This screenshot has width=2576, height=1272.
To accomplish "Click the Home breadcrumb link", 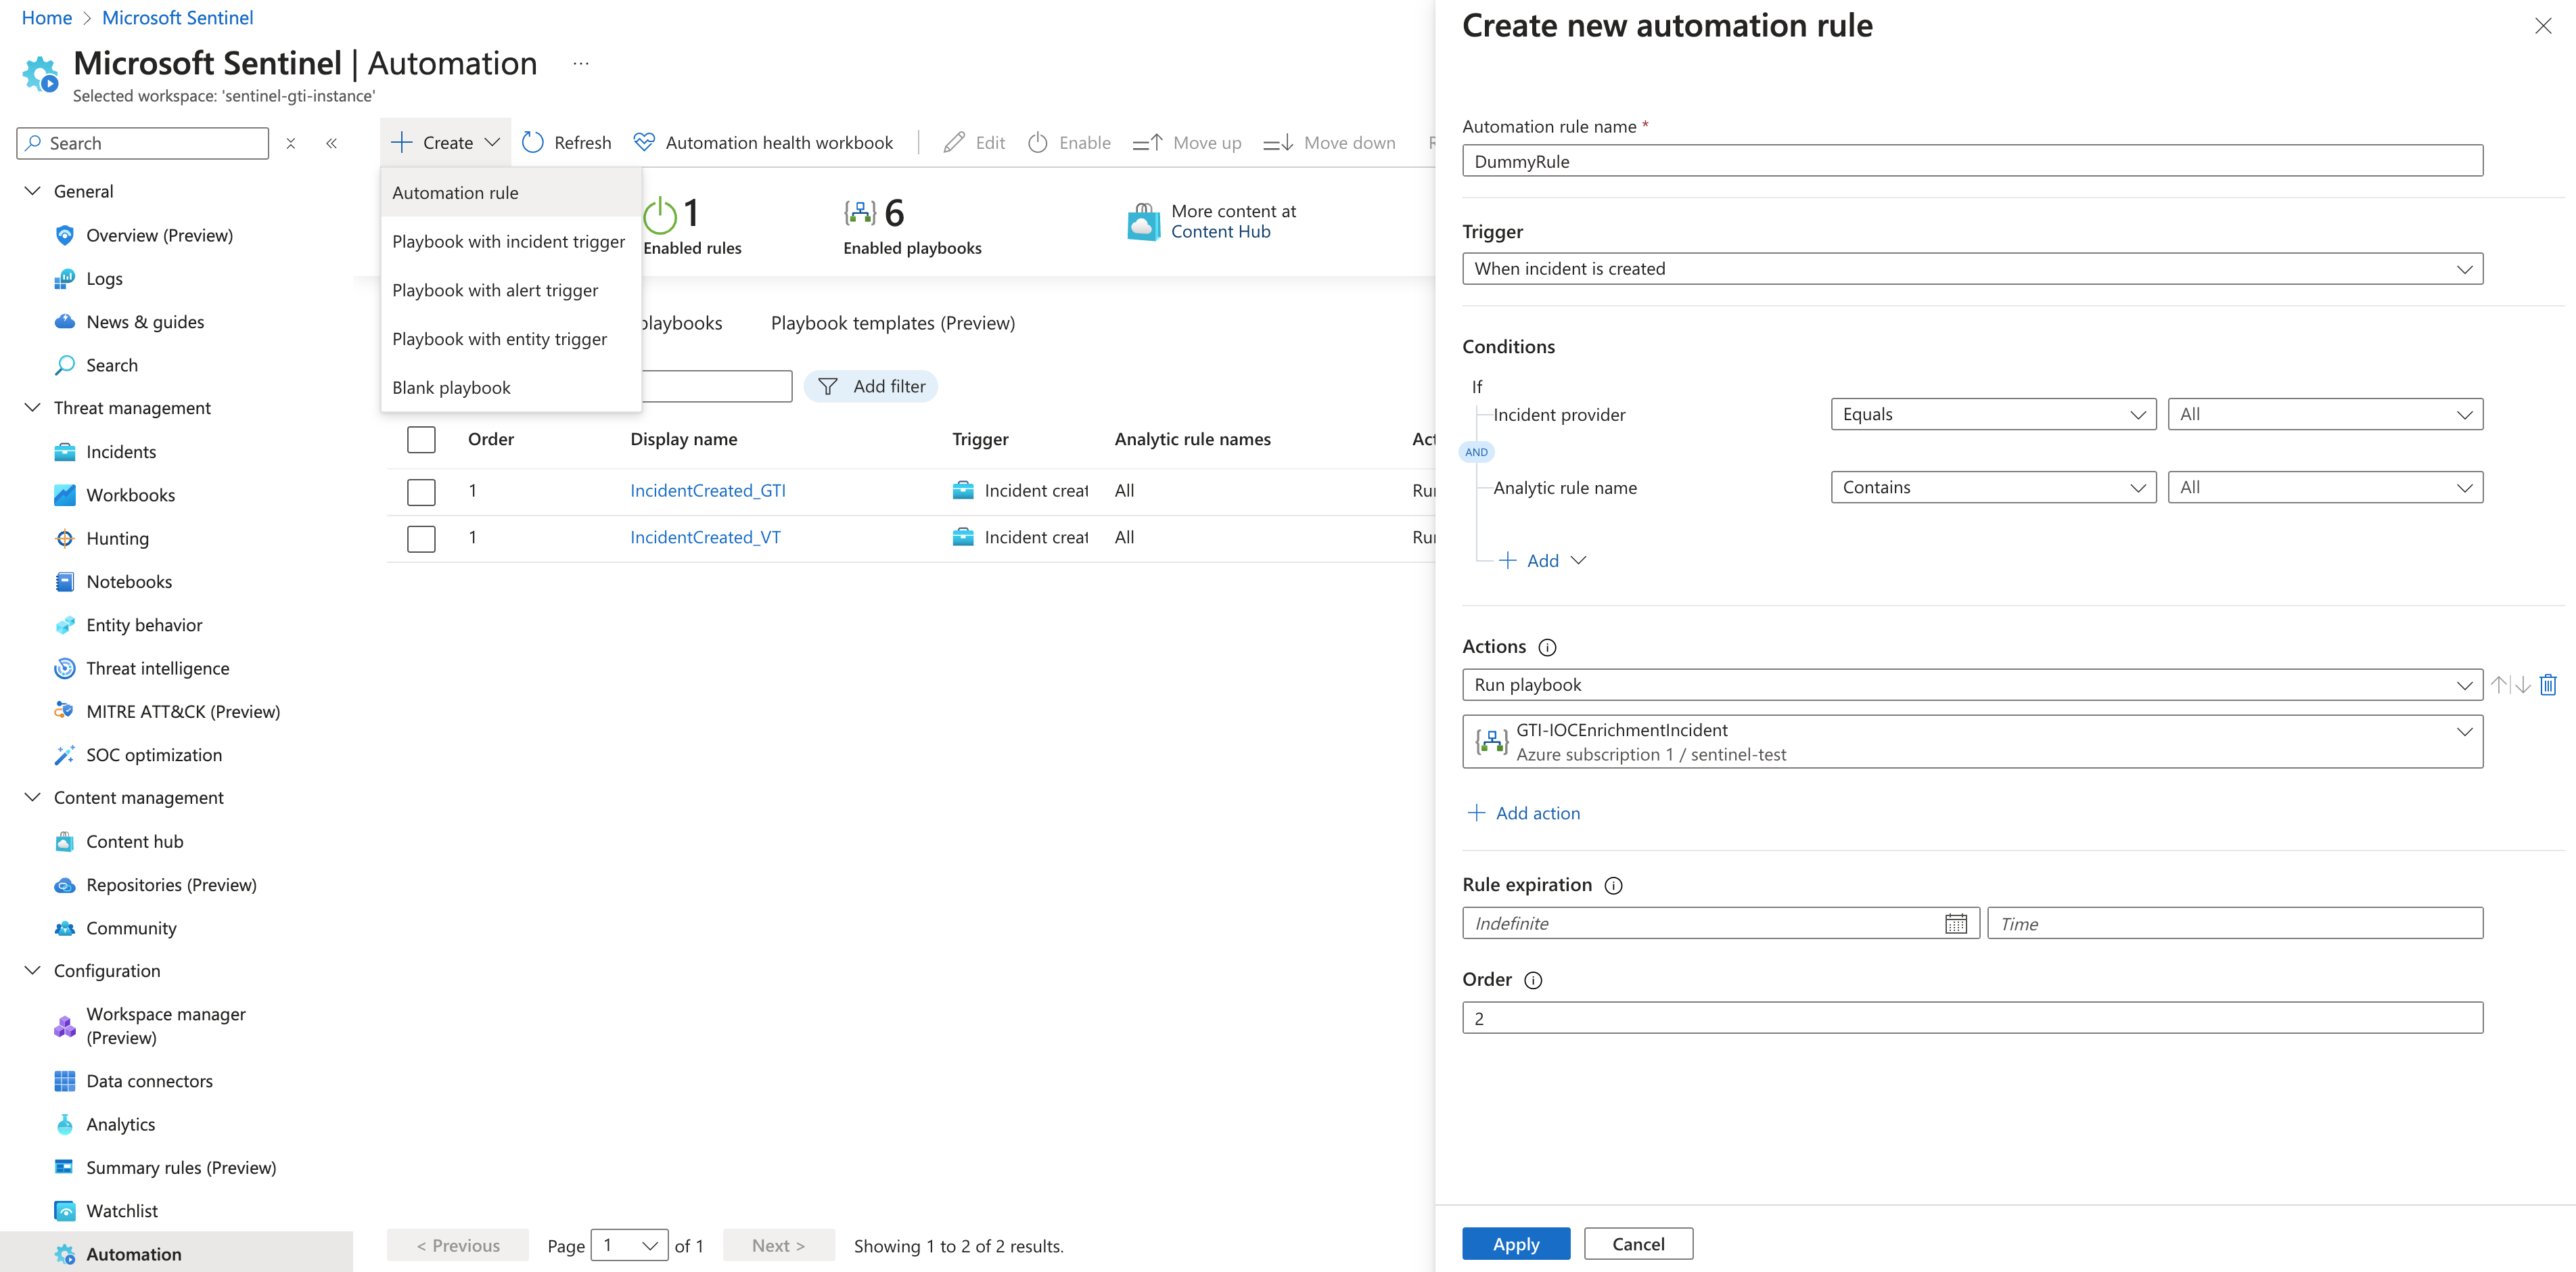I will [47, 18].
